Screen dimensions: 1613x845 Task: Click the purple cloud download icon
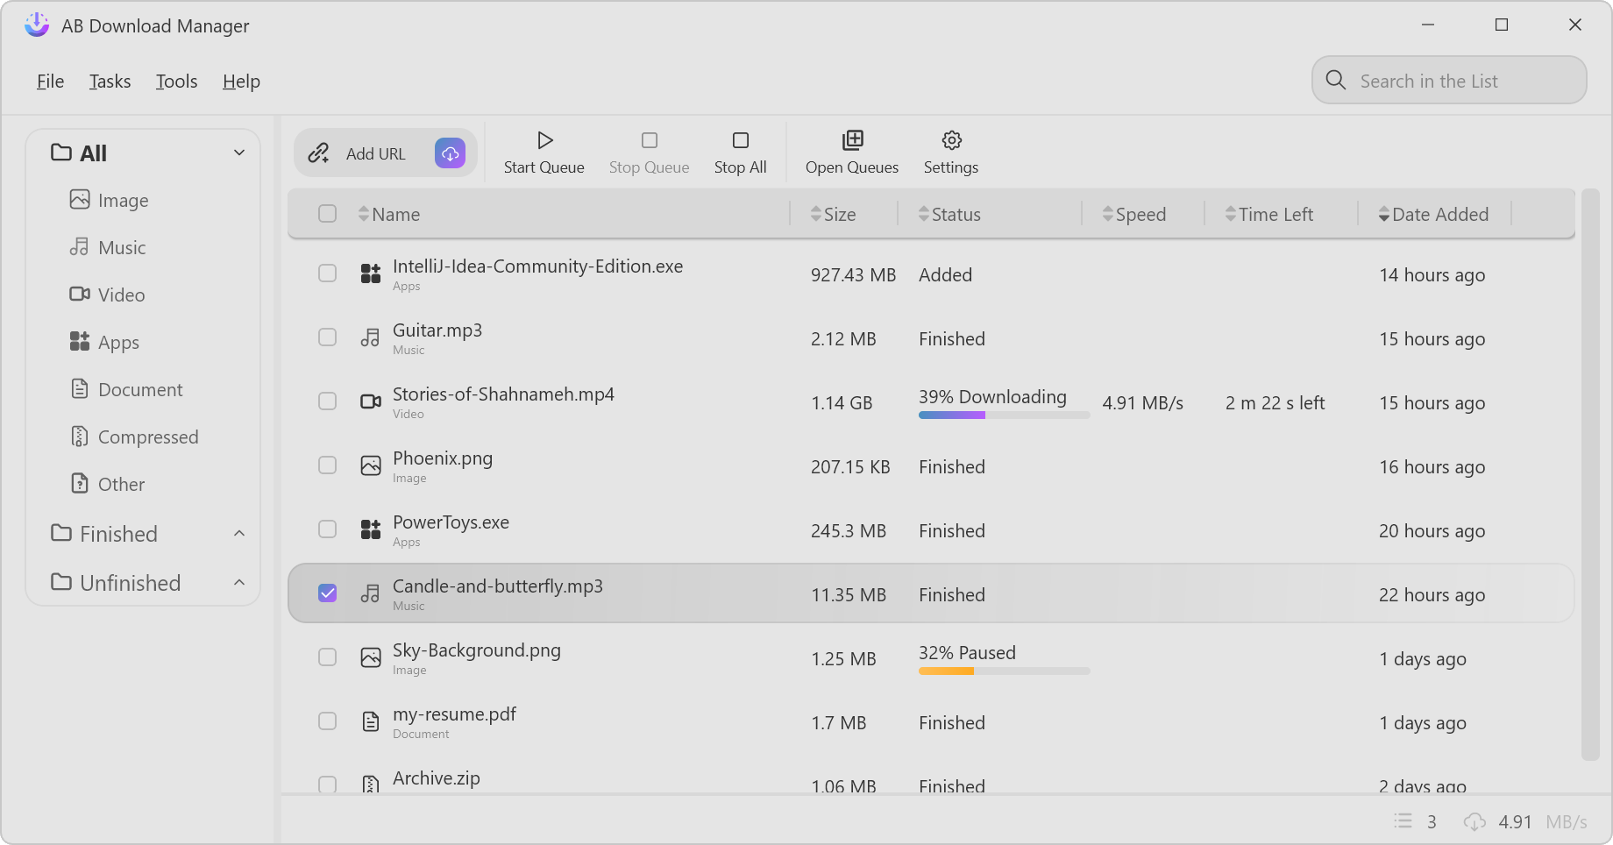(450, 153)
